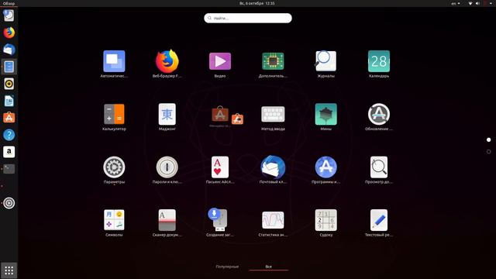Launch the Сканер докум... scanner app
496x279 pixels.
(167, 220)
